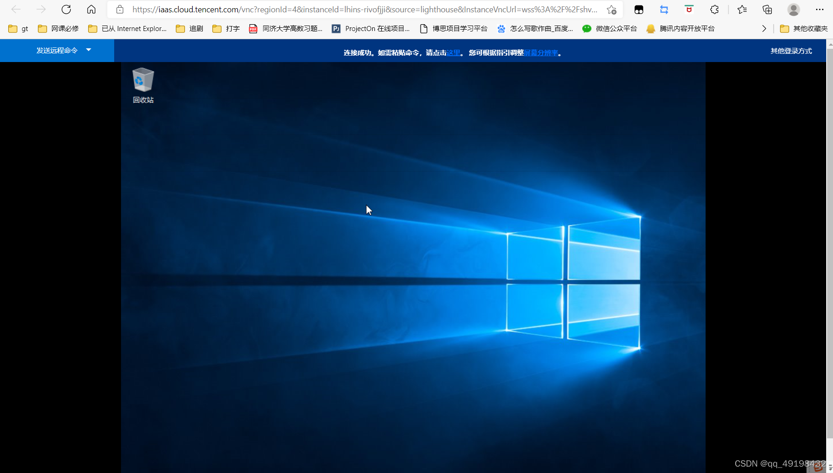
Task: Click the URL address bar
Action: click(x=364, y=10)
